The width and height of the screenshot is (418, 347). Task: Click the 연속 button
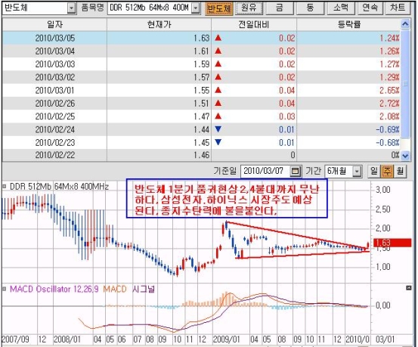(x=370, y=8)
